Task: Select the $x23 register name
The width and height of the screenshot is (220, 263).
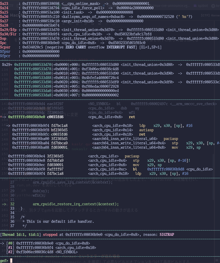Action: click(x=4, y=4)
